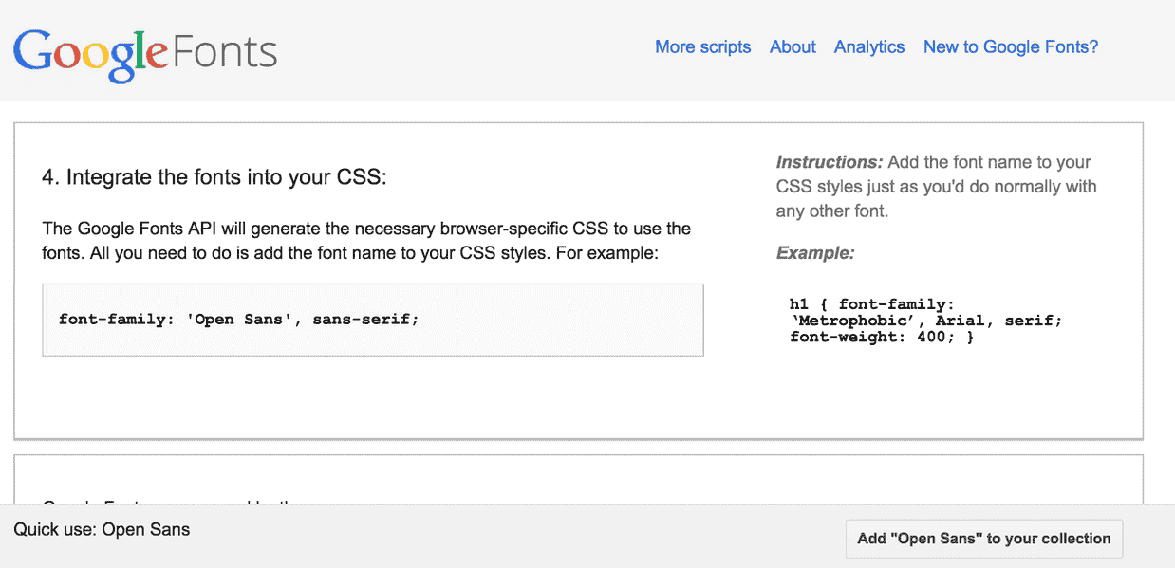The height and width of the screenshot is (568, 1175).
Task: Click the "h1 { font-family:" code line
Action: 871,304
